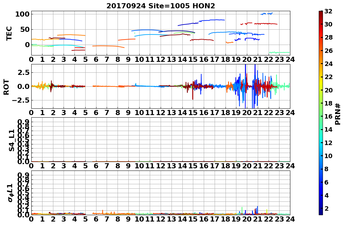This screenshot has height=226, width=344.
Task: Click the colorbar tick label 26
Action: [328, 51]
